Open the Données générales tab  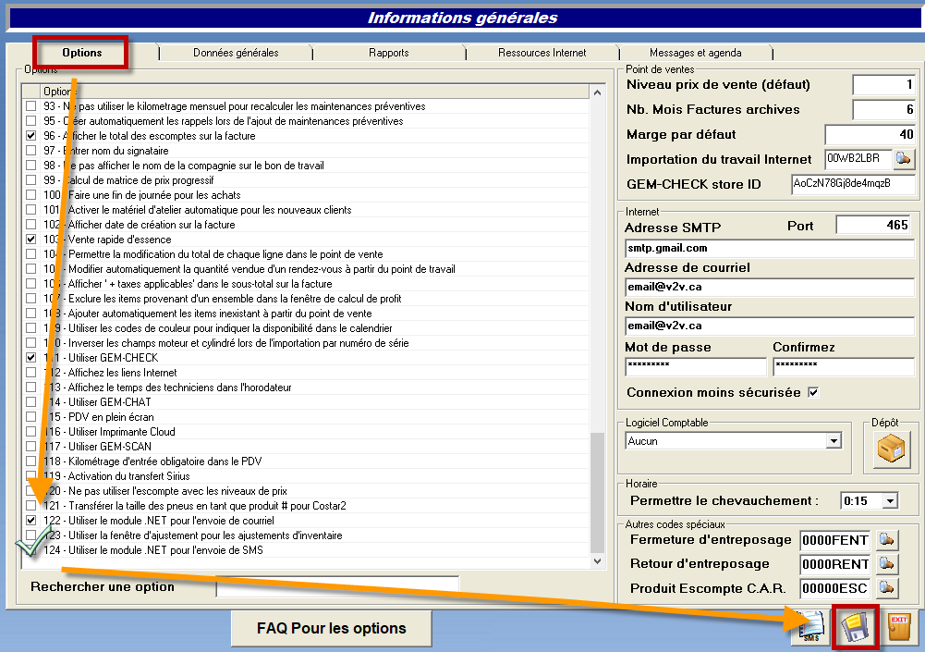point(236,53)
